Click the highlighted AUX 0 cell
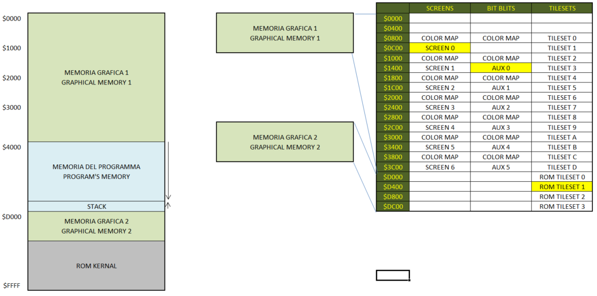This screenshot has width=597, height=296. (x=501, y=68)
